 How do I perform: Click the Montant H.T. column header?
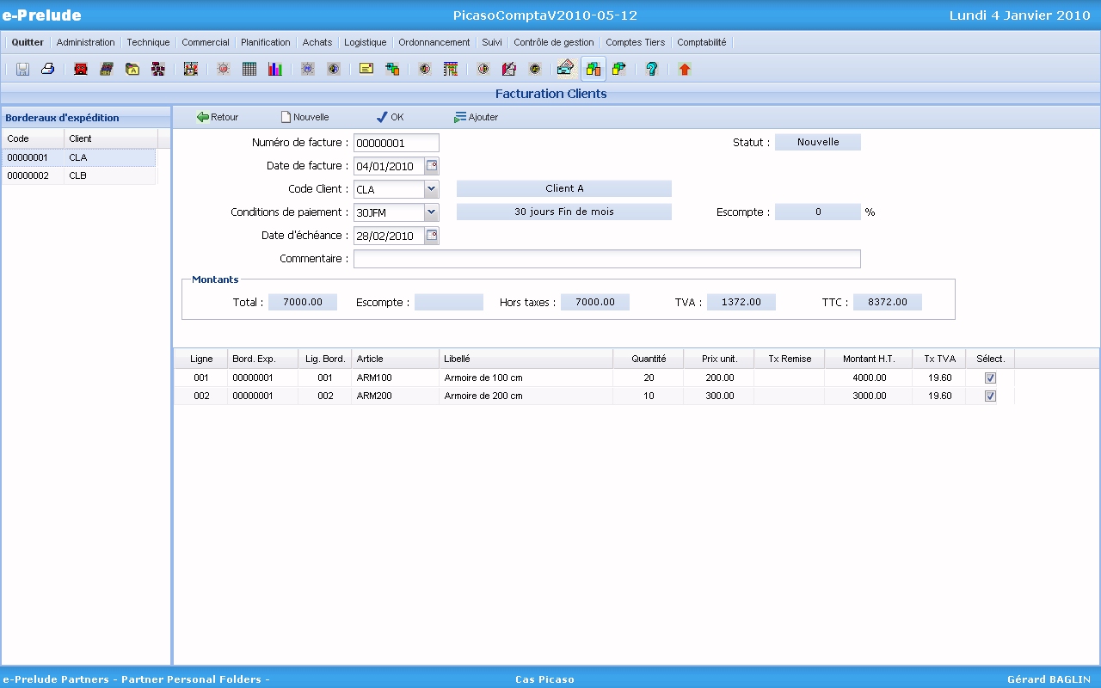[869, 359]
